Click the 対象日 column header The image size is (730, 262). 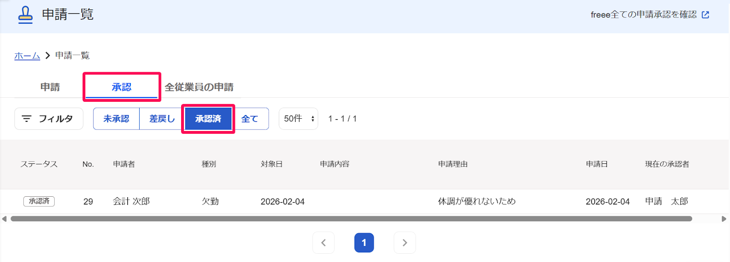tap(271, 164)
